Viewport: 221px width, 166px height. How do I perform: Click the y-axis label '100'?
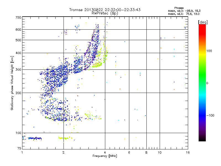18,133
